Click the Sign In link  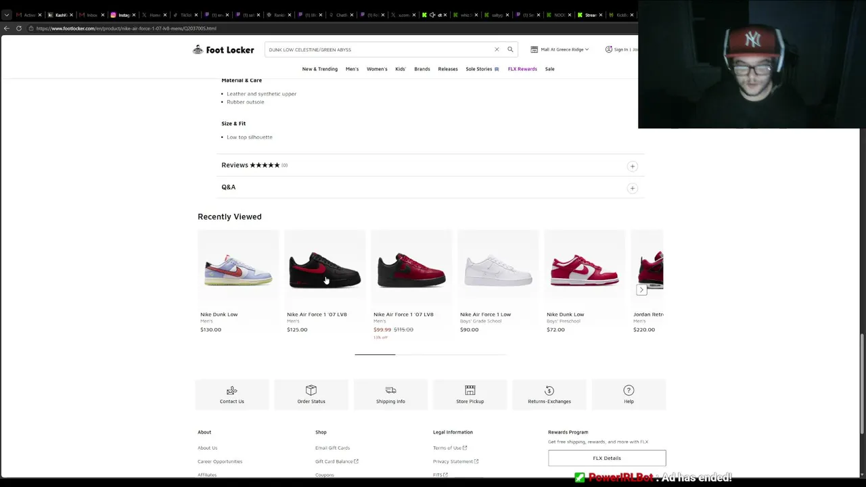click(x=621, y=49)
